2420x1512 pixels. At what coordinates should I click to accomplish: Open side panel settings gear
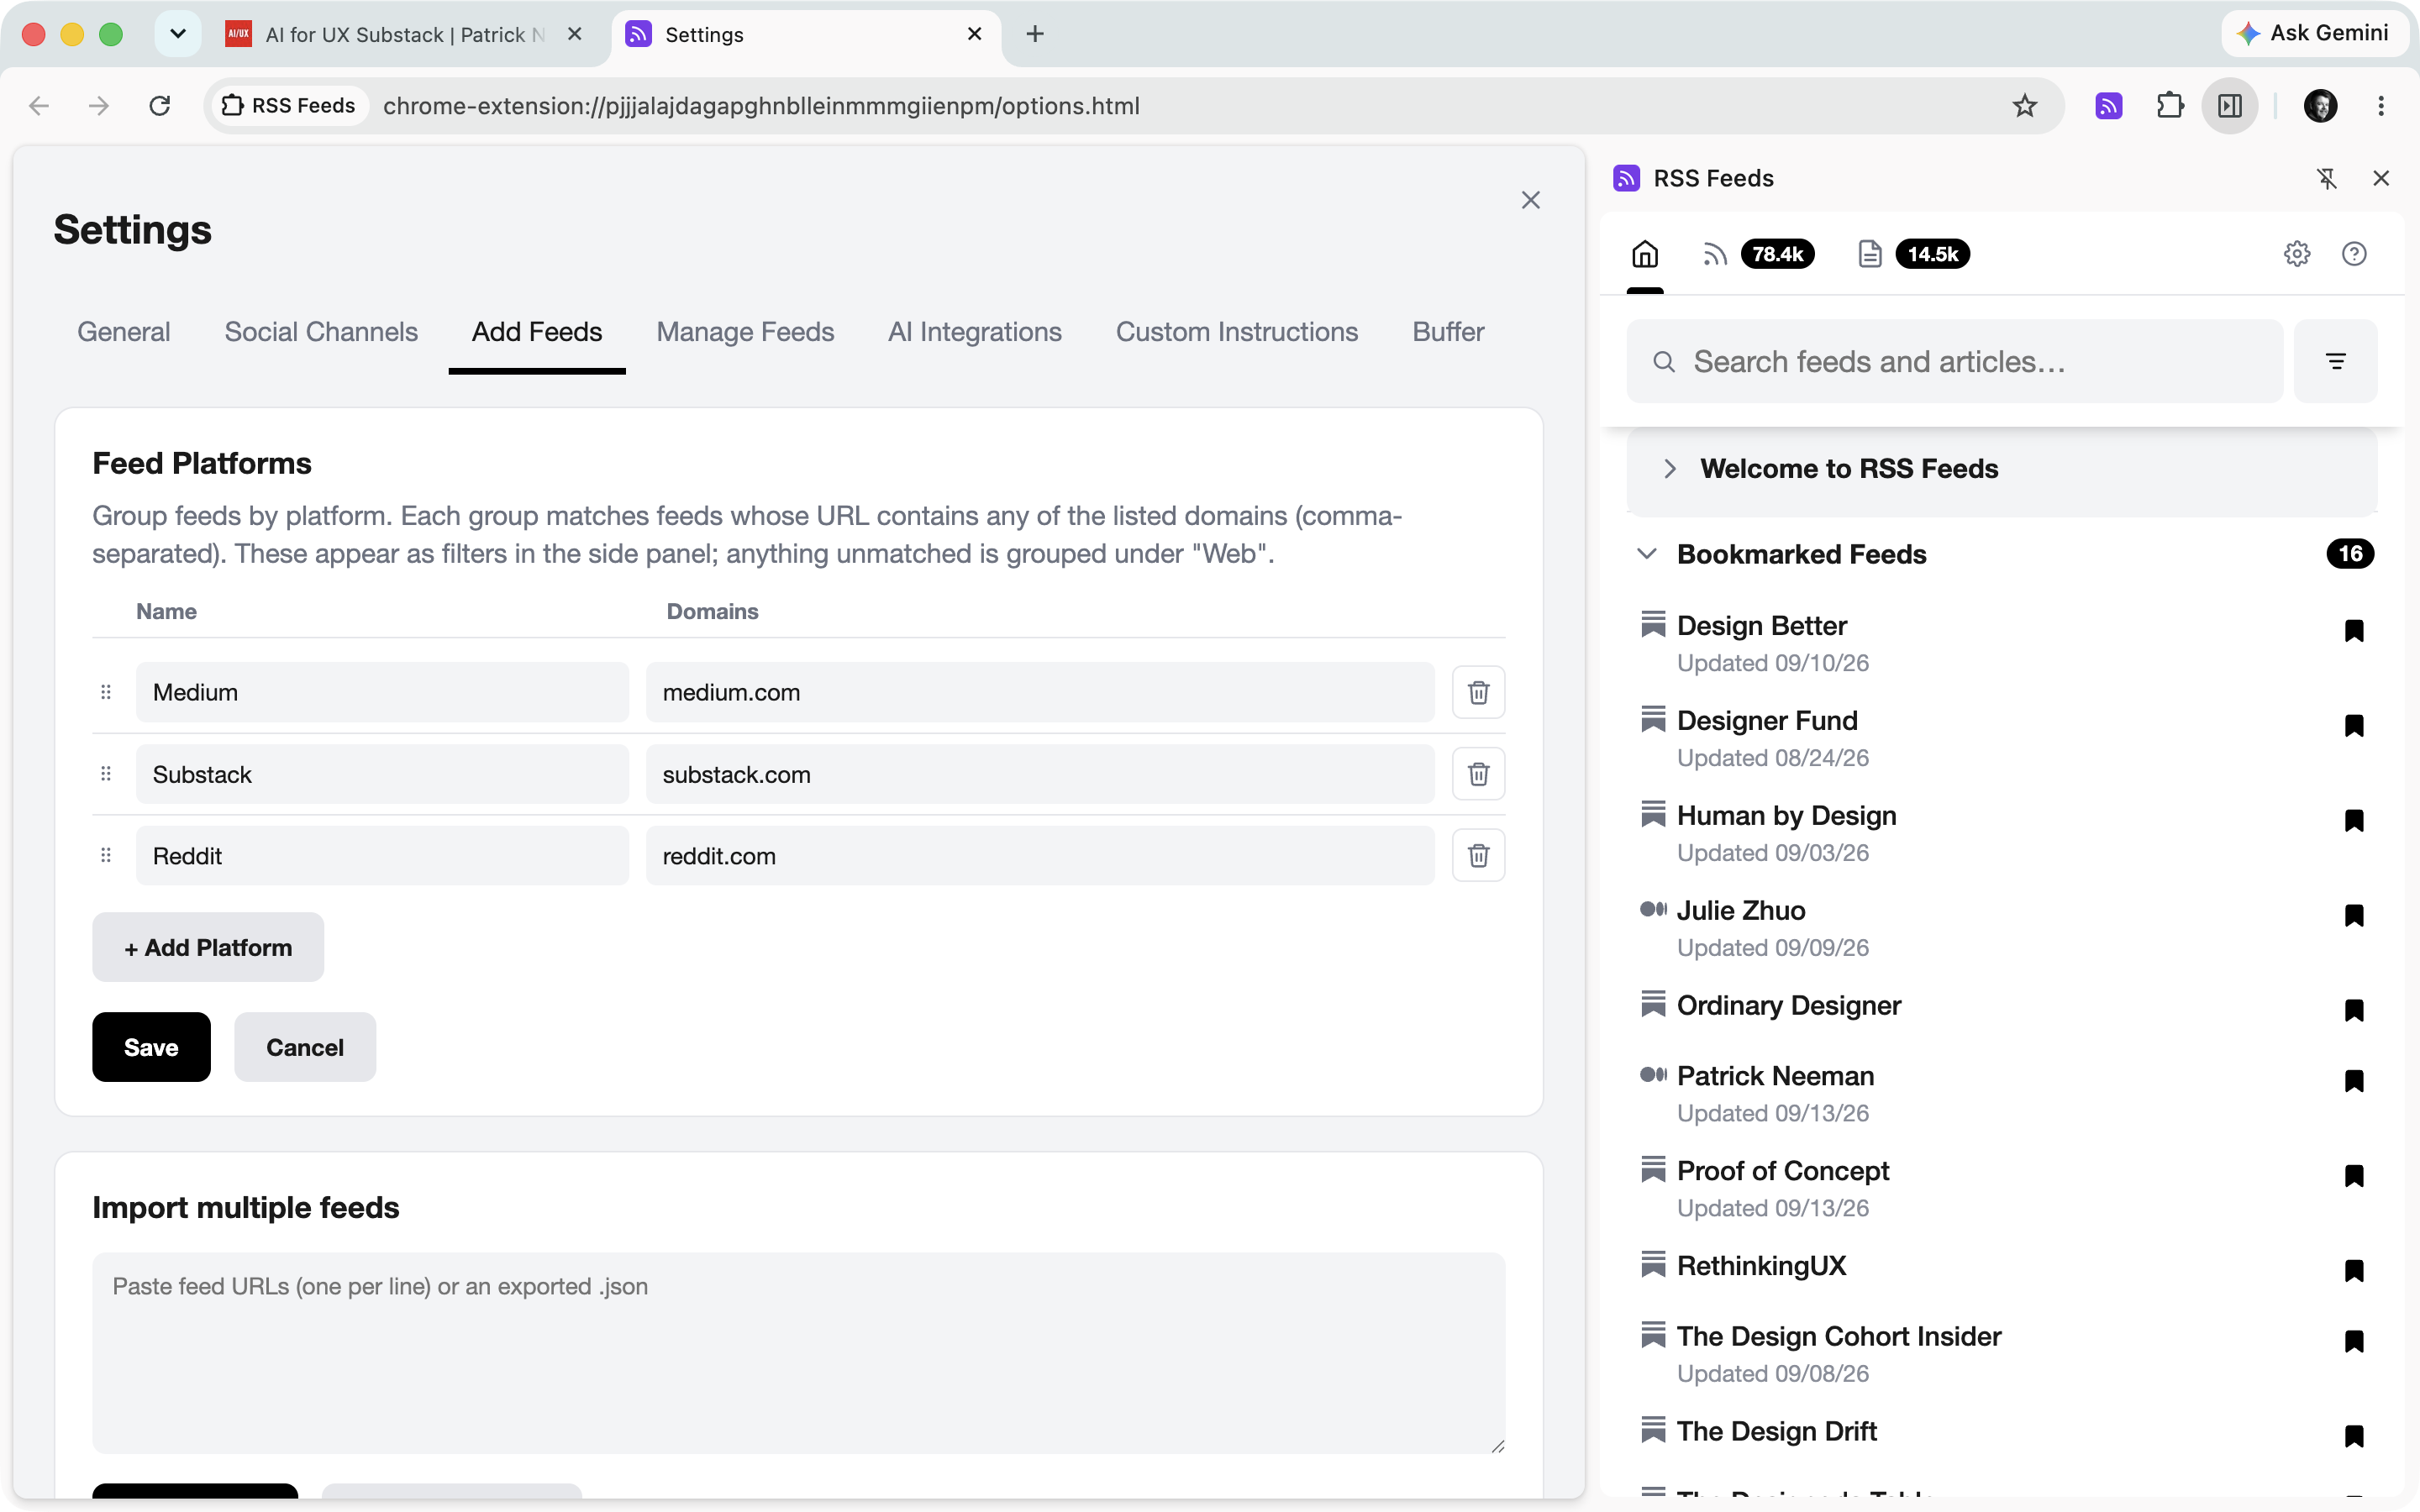tap(2297, 254)
